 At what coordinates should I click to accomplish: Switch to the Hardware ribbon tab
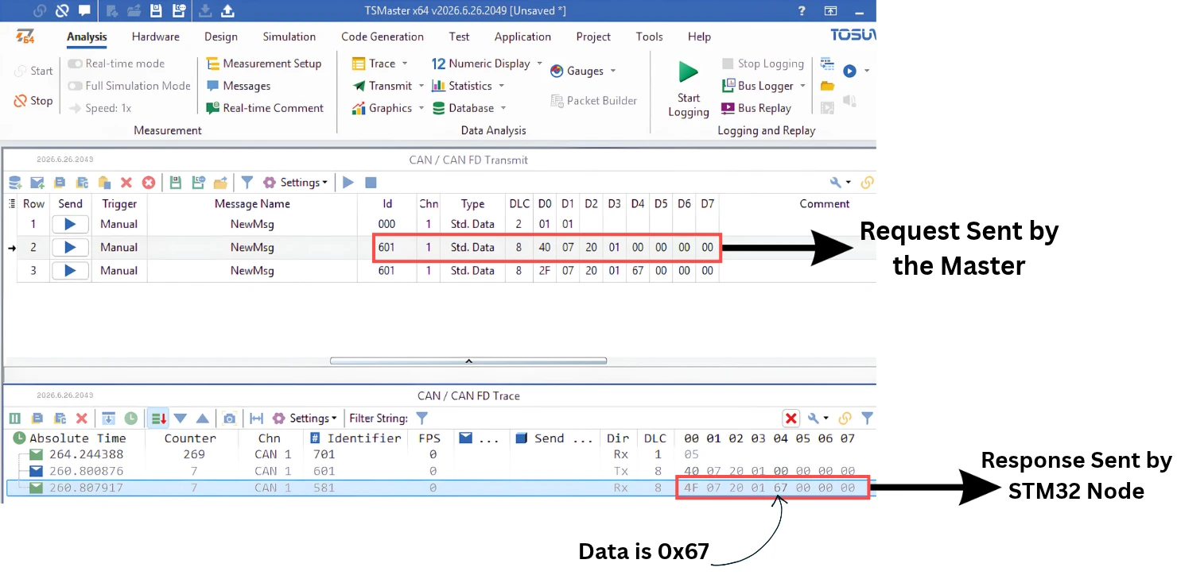155,37
